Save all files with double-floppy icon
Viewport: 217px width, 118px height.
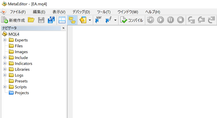51,20
